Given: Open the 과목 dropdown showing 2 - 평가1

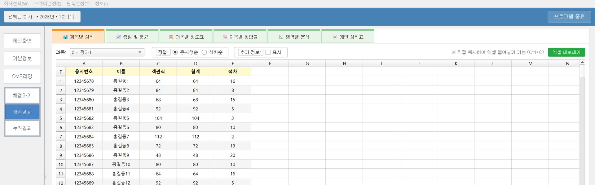Looking at the screenshot, I should (x=107, y=52).
